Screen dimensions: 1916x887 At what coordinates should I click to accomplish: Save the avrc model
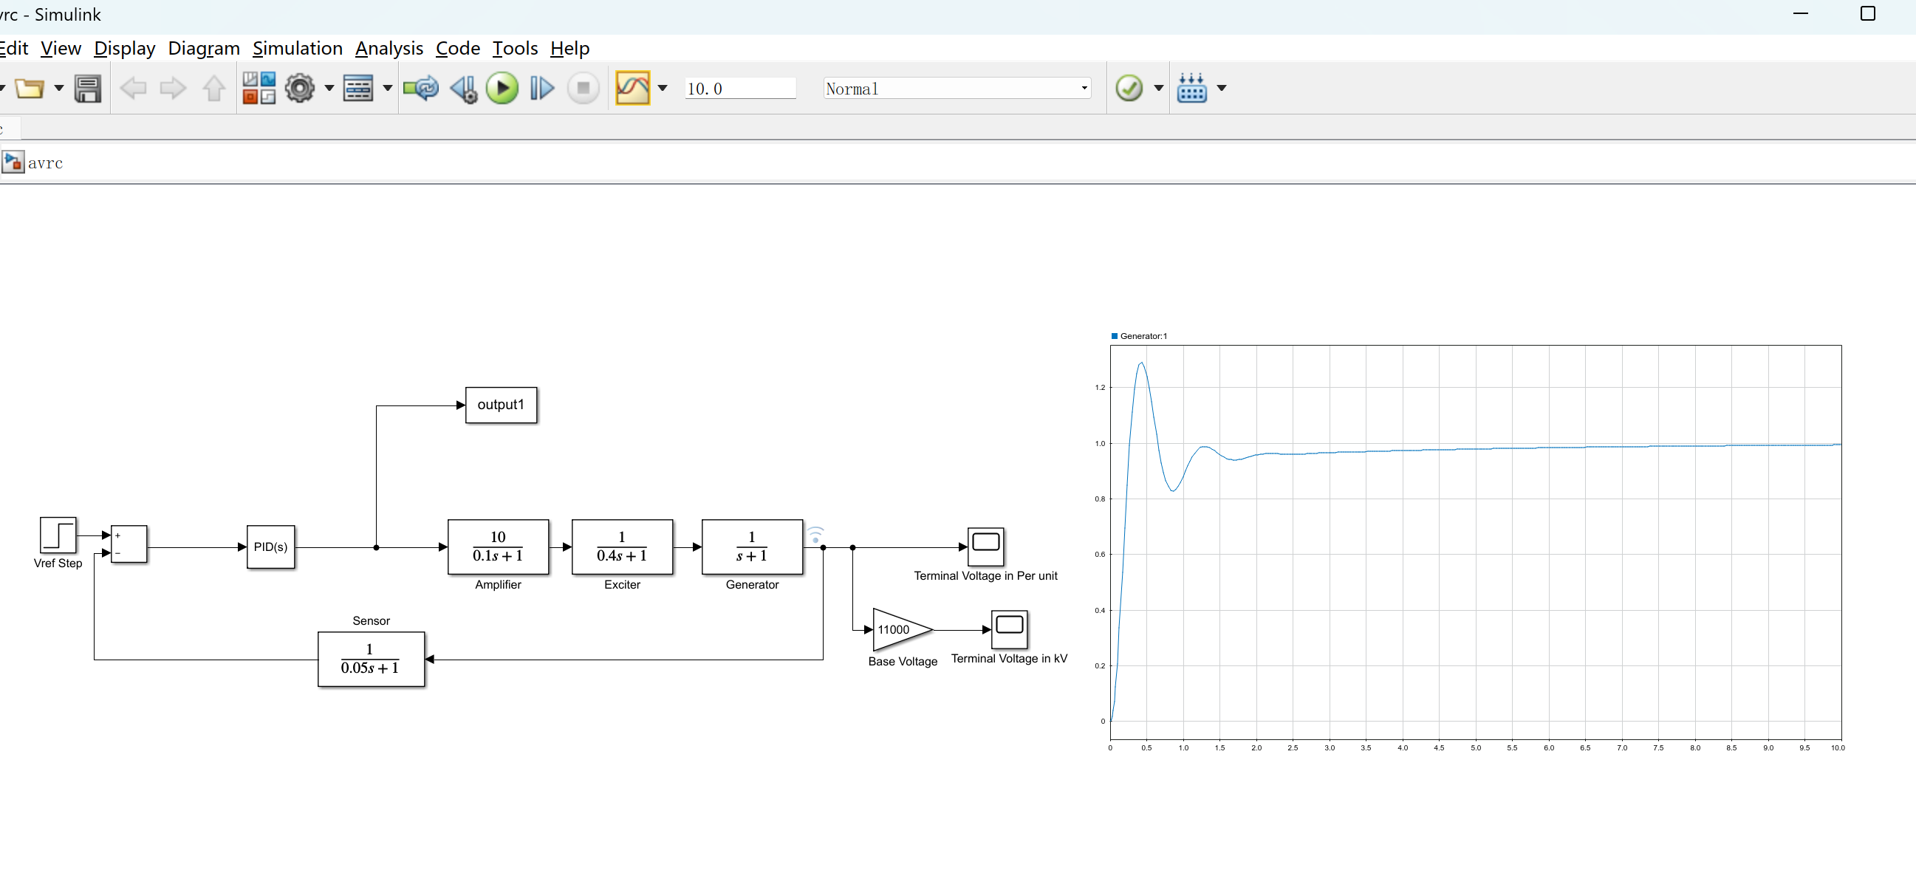pyautogui.click(x=88, y=88)
